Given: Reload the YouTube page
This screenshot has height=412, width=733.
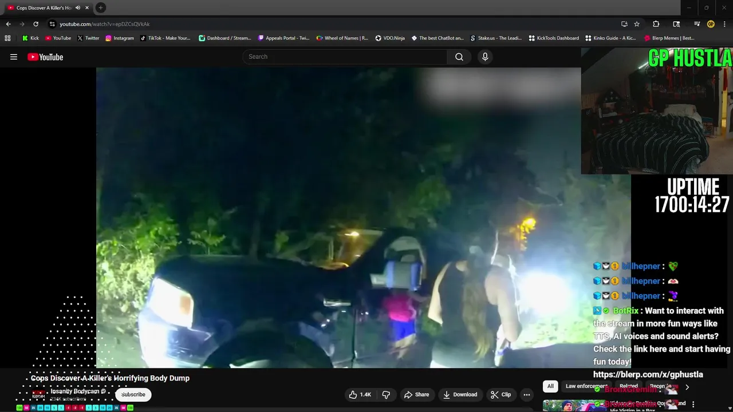Looking at the screenshot, I should [x=36, y=24].
